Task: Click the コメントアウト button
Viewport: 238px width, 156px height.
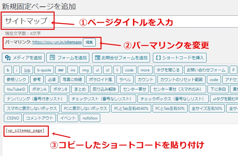Action: coord(40,118)
